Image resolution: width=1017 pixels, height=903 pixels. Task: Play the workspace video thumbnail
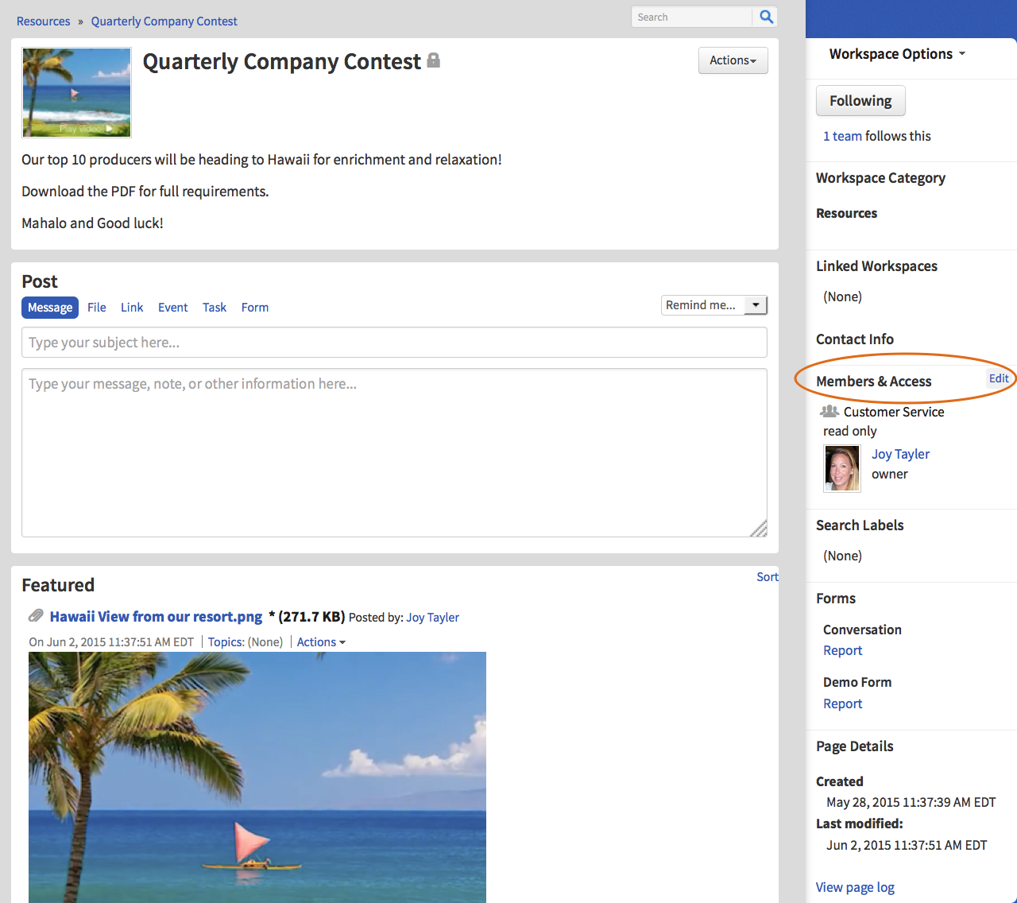click(76, 92)
